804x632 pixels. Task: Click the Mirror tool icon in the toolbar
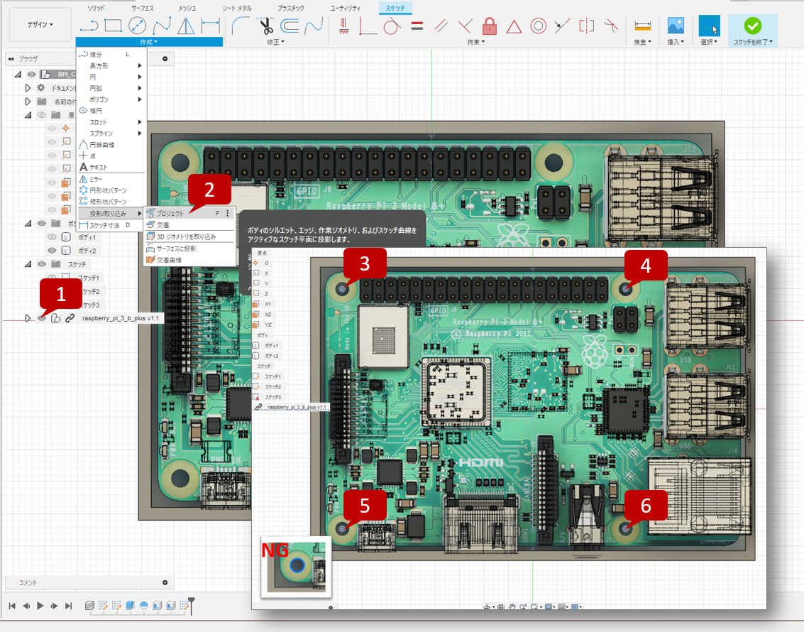point(186,25)
